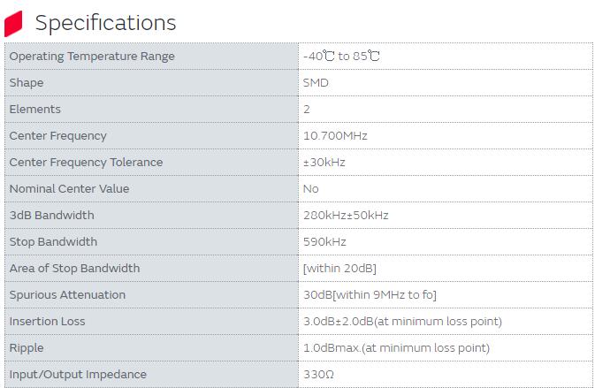This screenshot has height=388, width=595.
Task: Click the -40℃ to 85℃ value
Action: [341, 57]
